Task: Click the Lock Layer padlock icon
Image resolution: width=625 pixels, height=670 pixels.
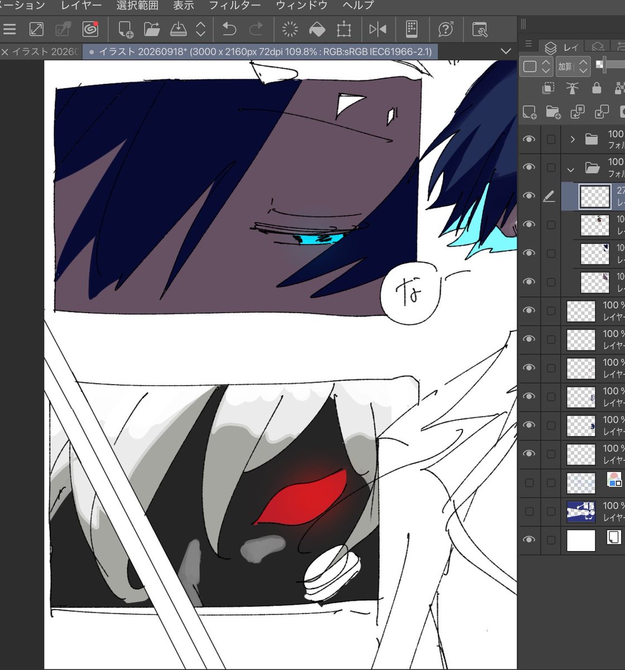Action: click(x=597, y=88)
